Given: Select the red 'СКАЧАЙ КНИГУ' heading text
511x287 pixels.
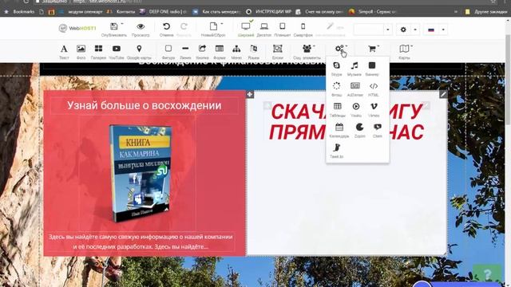Looking at the screenshot, I should (x=347, y=121).
